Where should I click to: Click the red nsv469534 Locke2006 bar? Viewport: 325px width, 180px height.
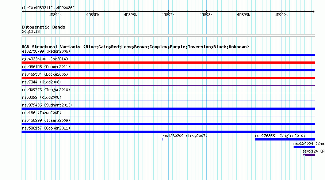tap(168, 78)
